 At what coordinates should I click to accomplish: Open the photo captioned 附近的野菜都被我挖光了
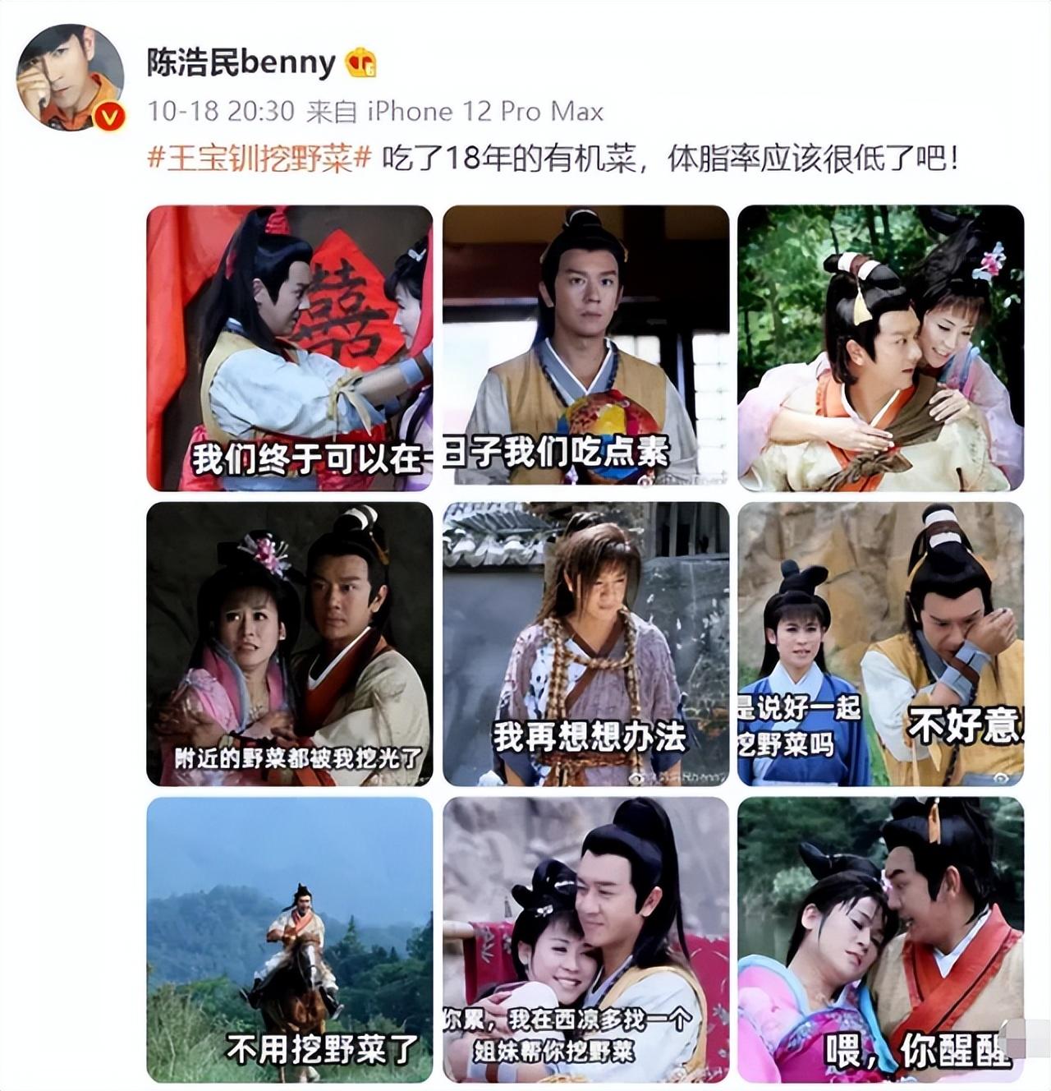(290, 644)
